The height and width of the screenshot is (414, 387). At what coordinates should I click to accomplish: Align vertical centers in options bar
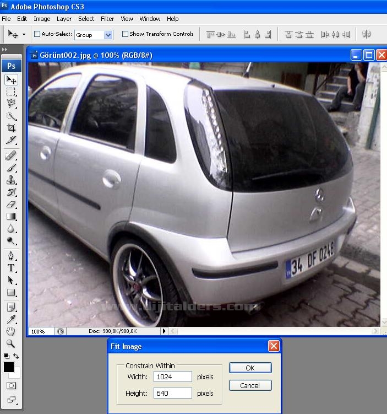pyautogui.click(x=220, y=34)
